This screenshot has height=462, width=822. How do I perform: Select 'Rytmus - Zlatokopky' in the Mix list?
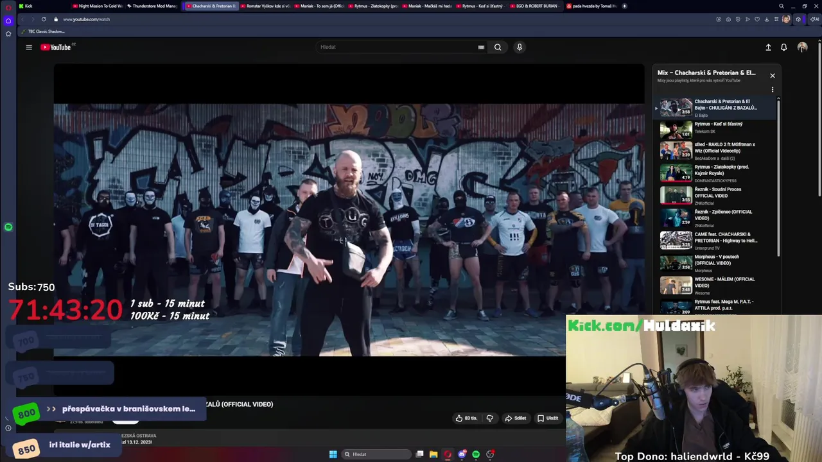tap(715, 173)
